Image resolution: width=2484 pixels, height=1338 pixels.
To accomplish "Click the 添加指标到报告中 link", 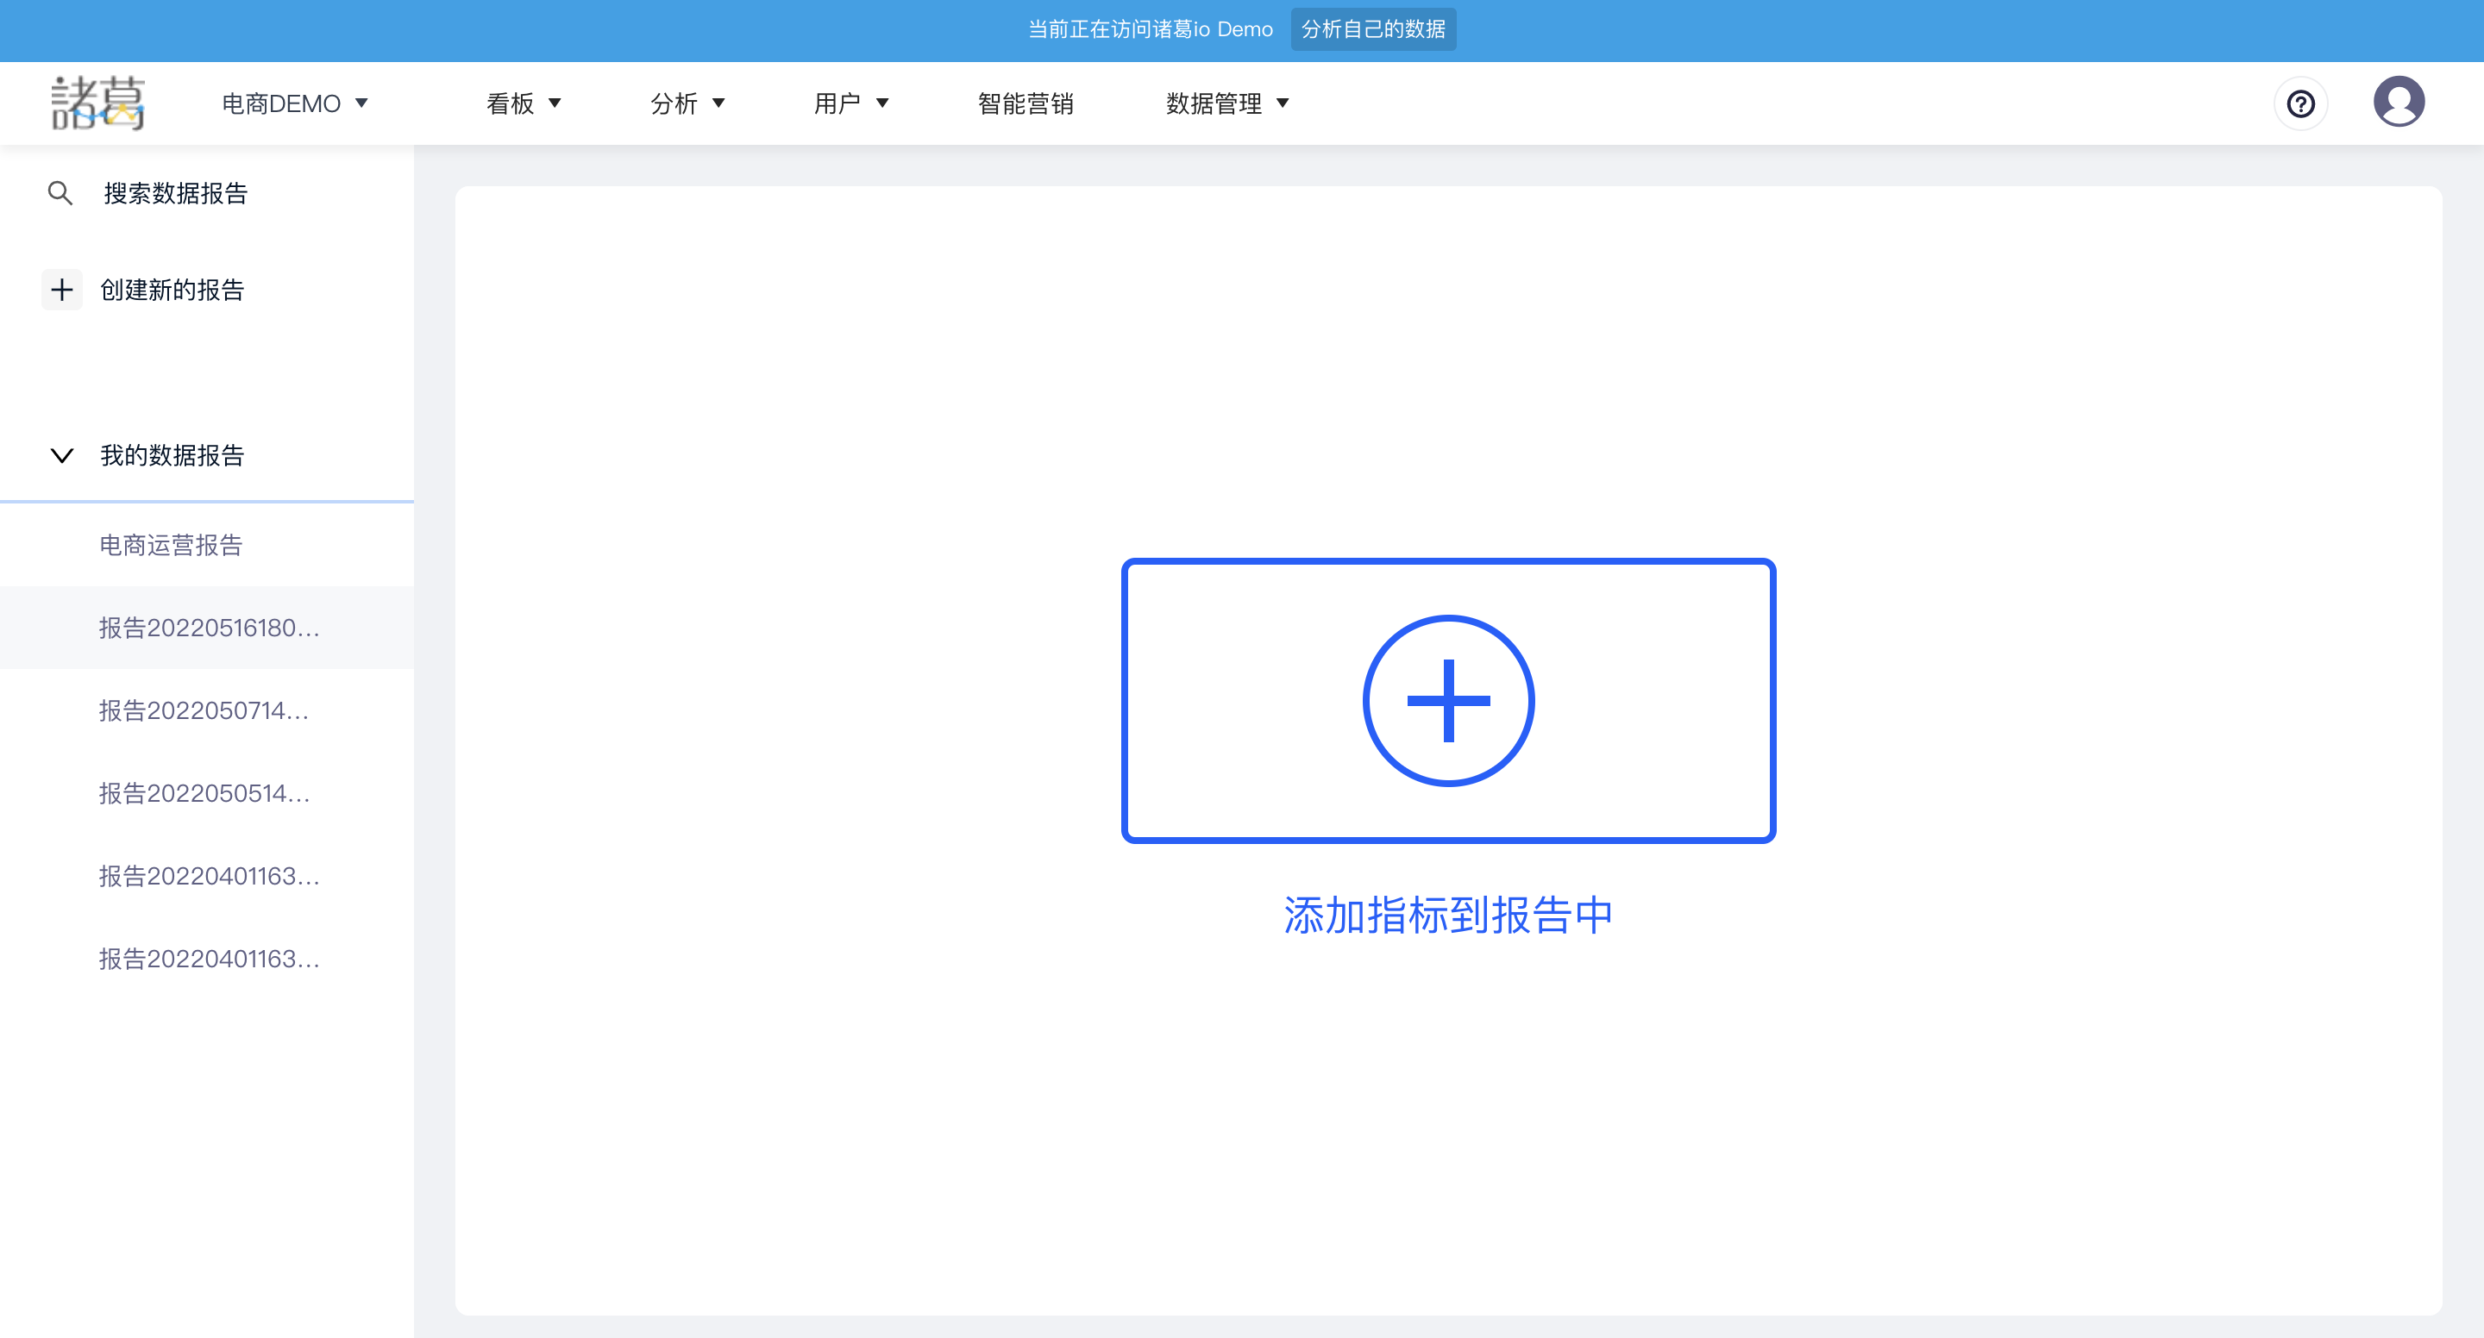I will (x=1447, y=915).
